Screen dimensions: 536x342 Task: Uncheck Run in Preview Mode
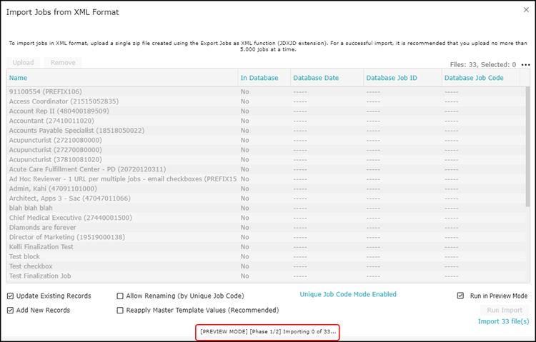pos(461,296)
